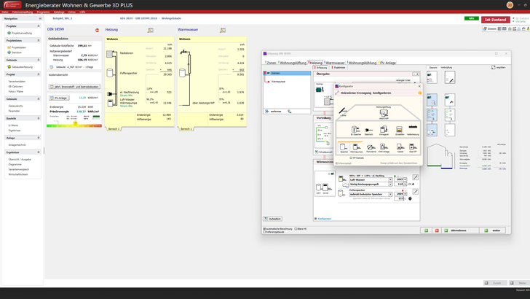Open jährl. Brennstoff- und Betriebskosten
This screenshot has height=299, width=530.
(75, 87)
